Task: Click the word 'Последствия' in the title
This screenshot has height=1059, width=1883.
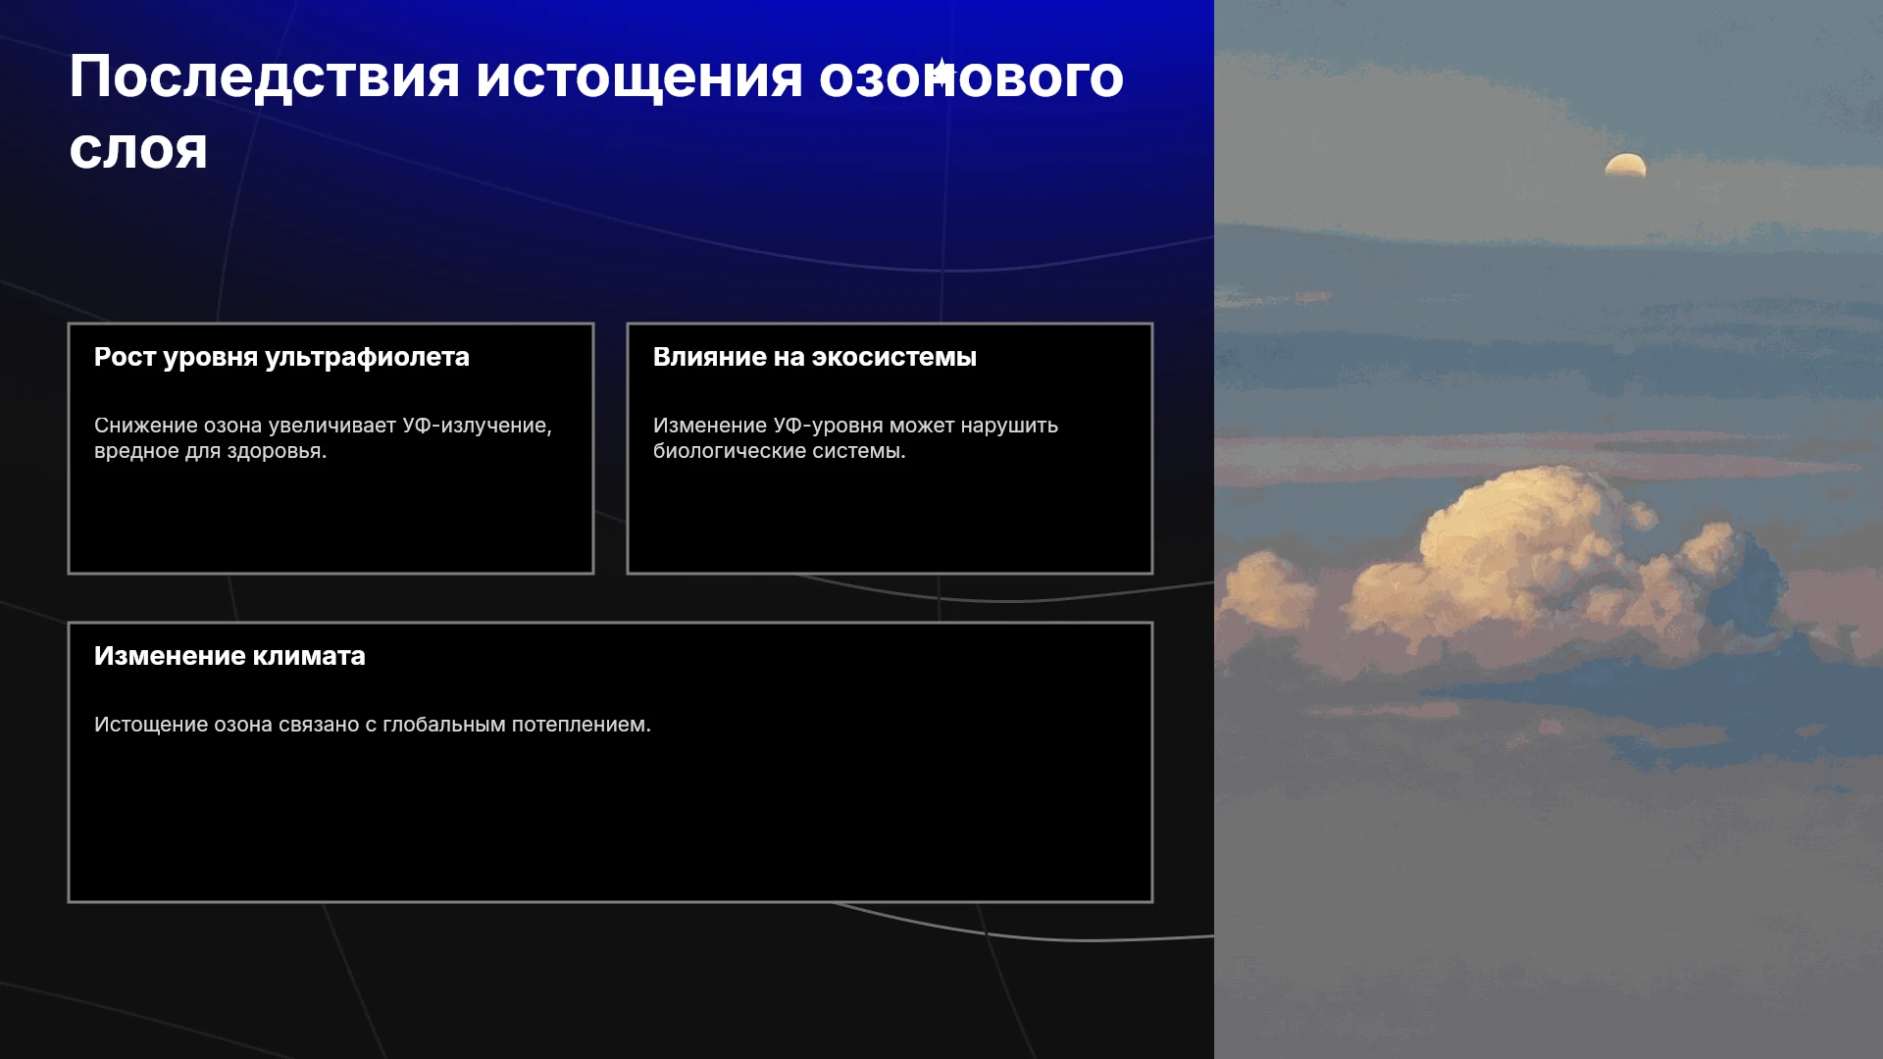Action: (265, 77)
